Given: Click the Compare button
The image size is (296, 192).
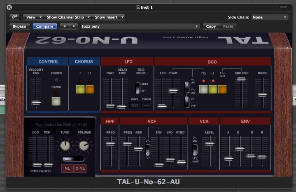Looking at the screenshot, I should point(45,26).
